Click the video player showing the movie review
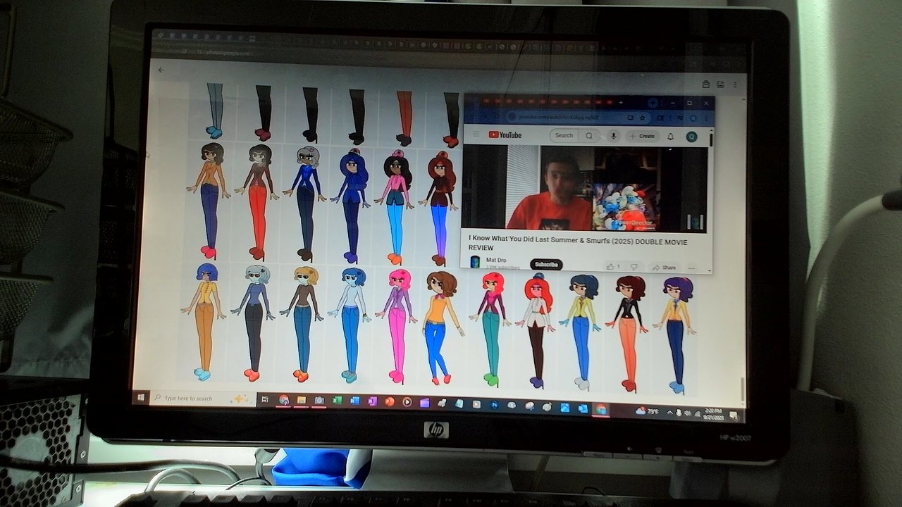The width and height of the screenshot is (902, 507). [585, 189]
